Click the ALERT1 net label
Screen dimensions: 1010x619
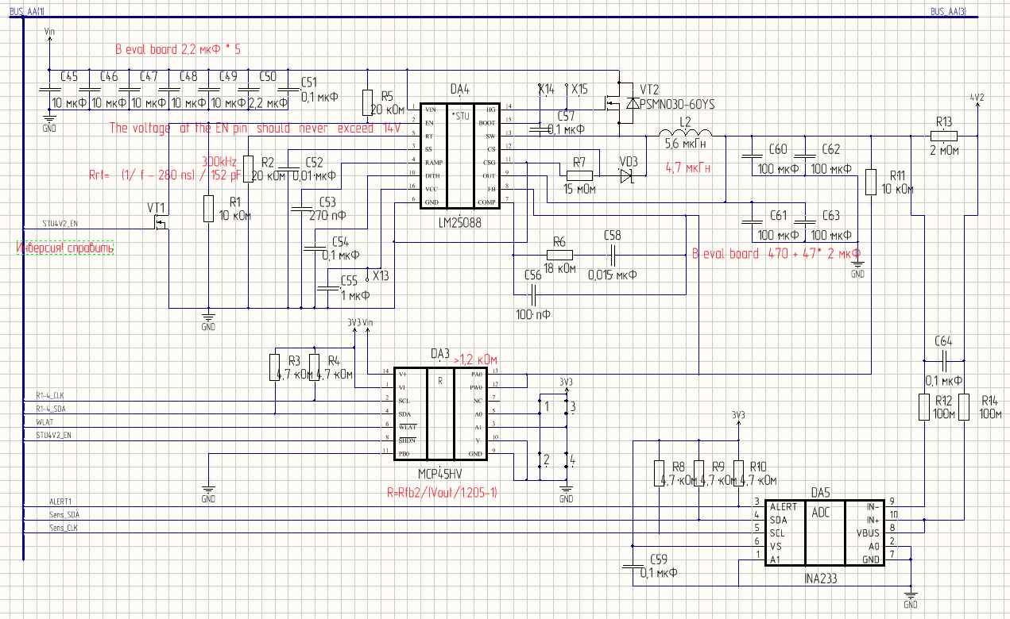tap(61, 502)
